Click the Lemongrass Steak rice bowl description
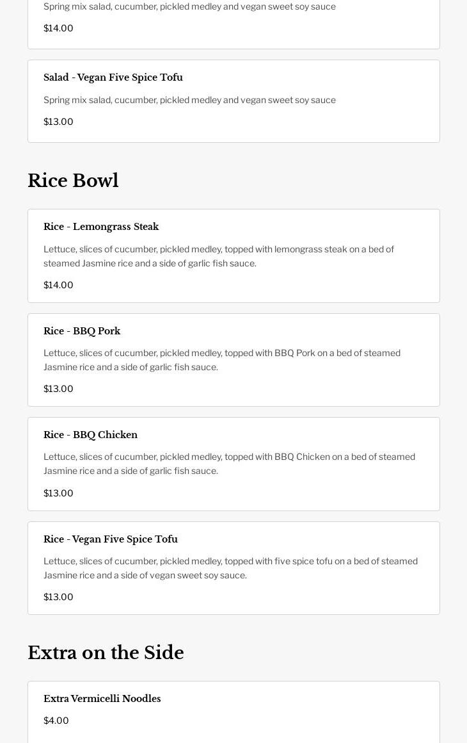Viewport: 467px width, 743px height. pos(219,256)
